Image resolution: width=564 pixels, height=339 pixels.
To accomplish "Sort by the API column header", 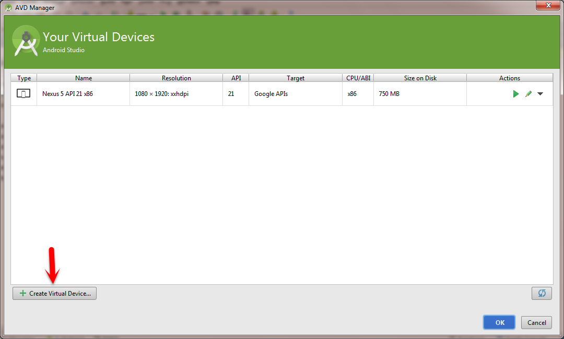I will click(x=236, y=78).
